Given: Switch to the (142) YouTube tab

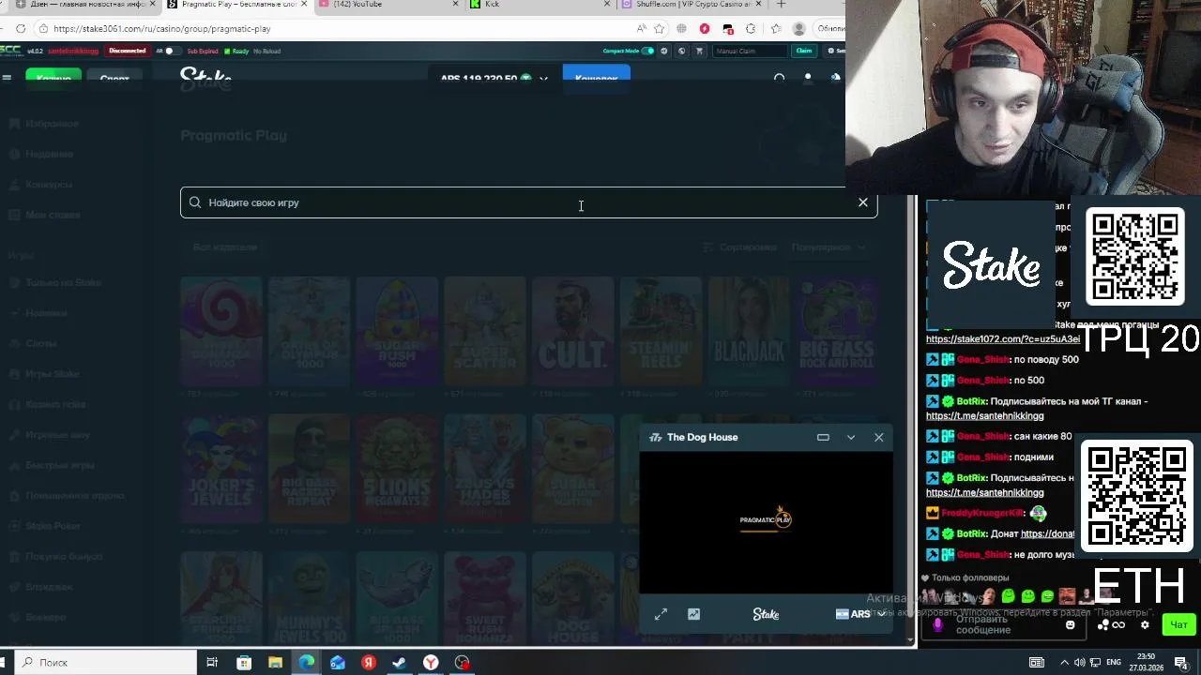Looking at the screenshot, I should tap(388, 5).
